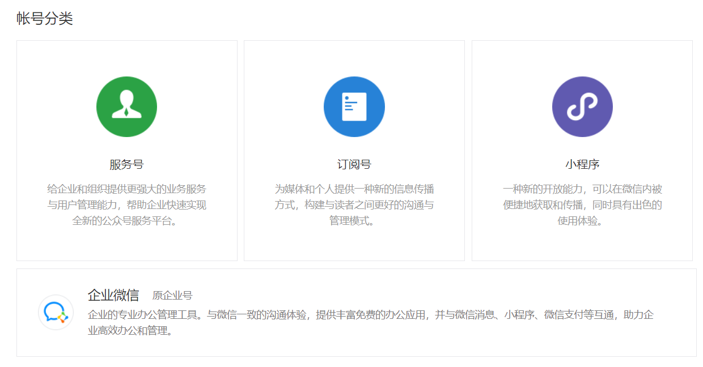Click the 帐号分类 section heading
Viewport: 703px width, 367px height.
45,19
